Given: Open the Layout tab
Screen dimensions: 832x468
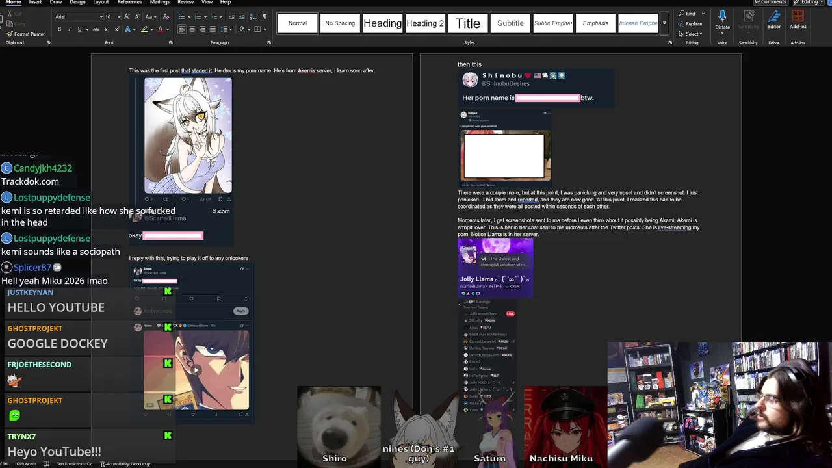Looking at the screenshot, I should point(101,2).
